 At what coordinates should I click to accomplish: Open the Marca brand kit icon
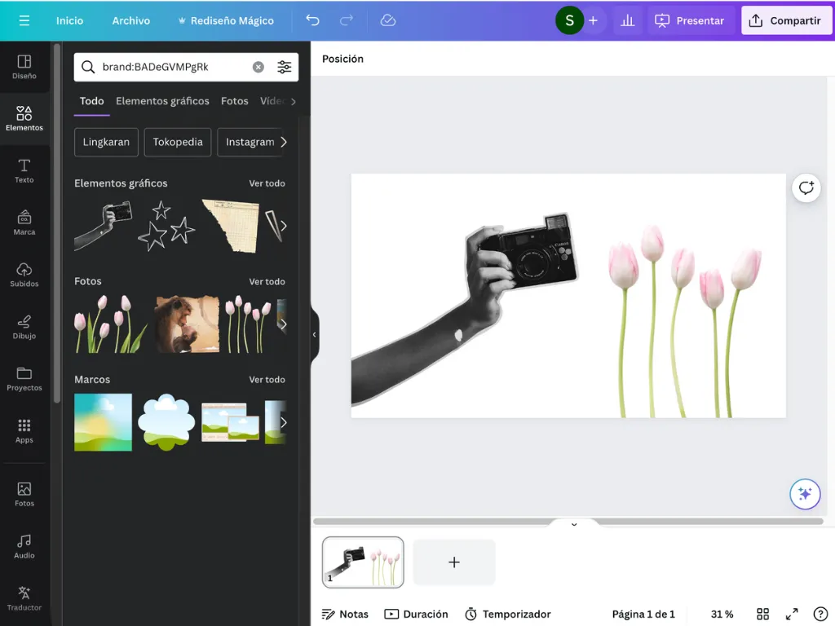[24, 223]
